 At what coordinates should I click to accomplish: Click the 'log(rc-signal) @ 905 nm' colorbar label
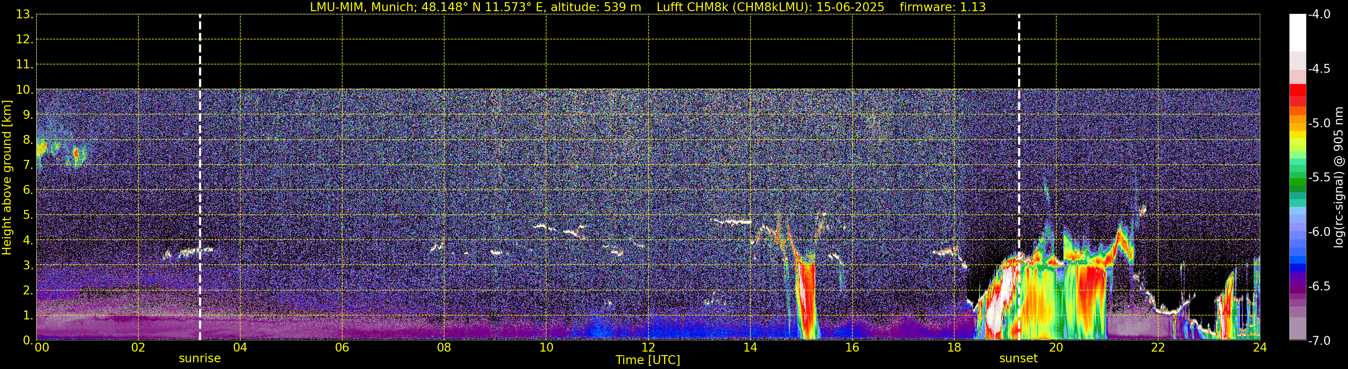(1339, 177)
